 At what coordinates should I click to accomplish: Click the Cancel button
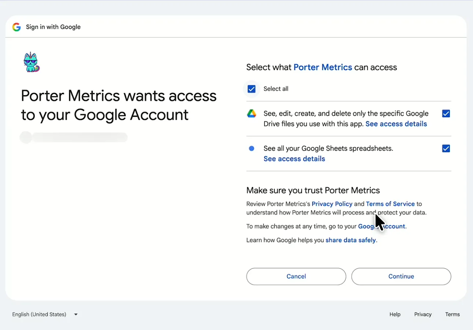(x=296, y=276)
